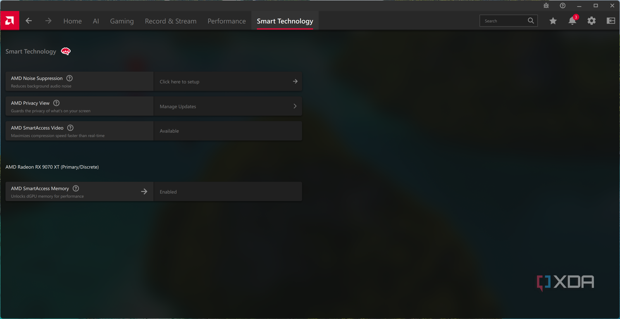The height and width of the screenshot is (319, 620).
Task: Close the AMD Software window
Action: tap(612, 6)
